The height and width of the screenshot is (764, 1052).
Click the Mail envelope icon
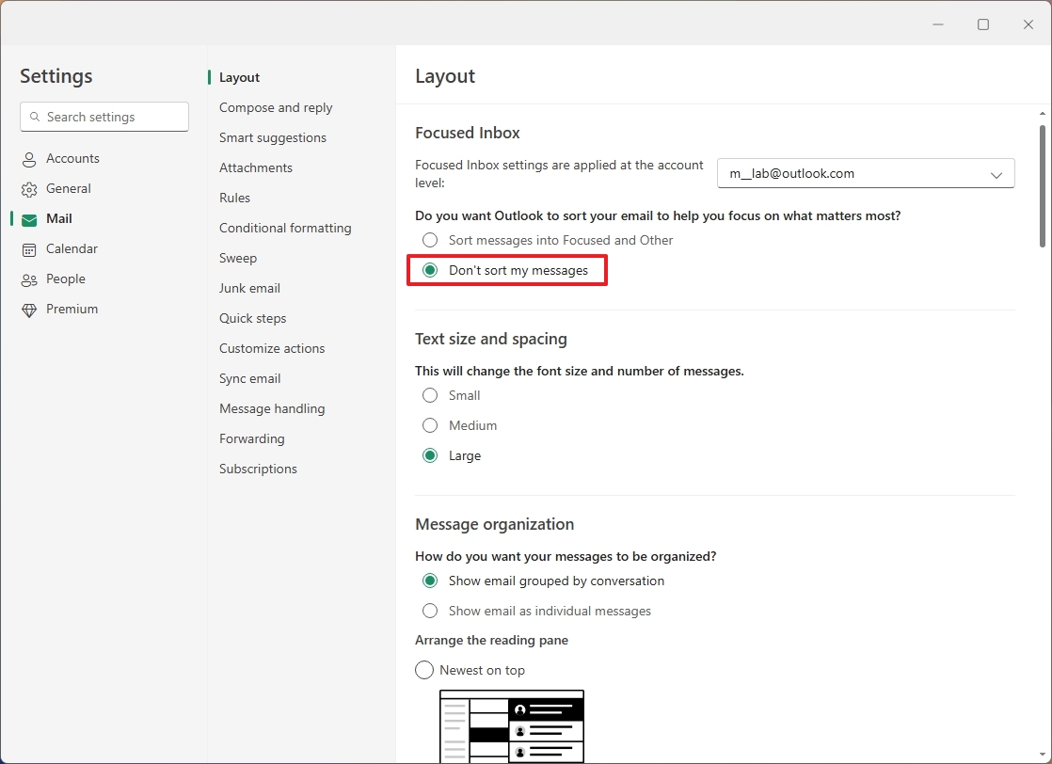tap(29, 220)
